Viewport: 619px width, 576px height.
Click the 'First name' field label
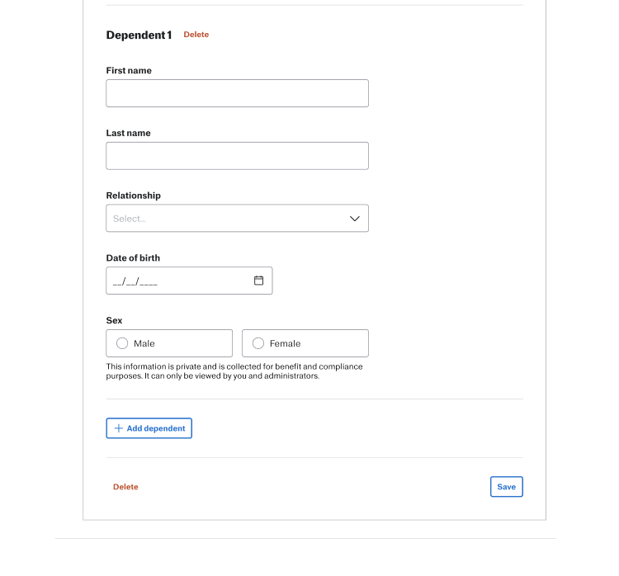(x=129, y=71)
